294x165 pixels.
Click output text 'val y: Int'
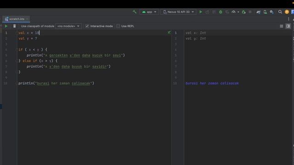[196, 38]
